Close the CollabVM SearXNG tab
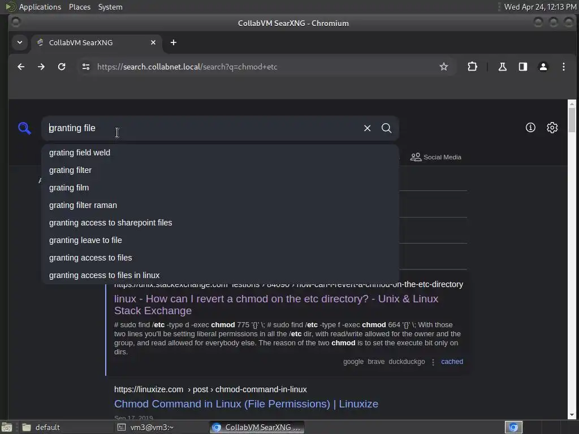The width and height of the screenshot is (579, 434). click(153, 42)
